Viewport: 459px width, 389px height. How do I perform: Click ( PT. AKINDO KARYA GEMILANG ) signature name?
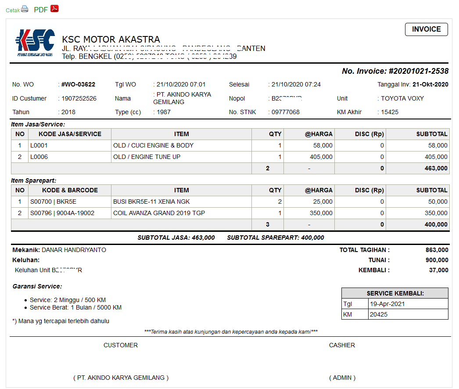[121, 378]
